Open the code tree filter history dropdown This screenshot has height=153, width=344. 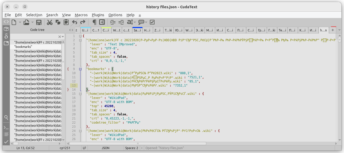coord(63,37)
